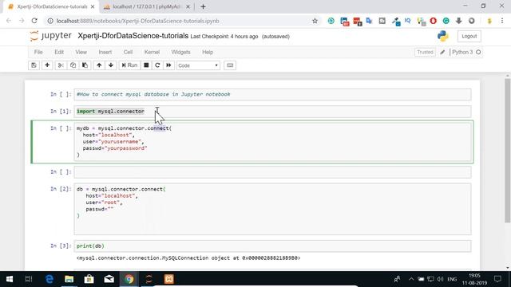Click the "yourpassword" text in mydb cell

point(126,148)
